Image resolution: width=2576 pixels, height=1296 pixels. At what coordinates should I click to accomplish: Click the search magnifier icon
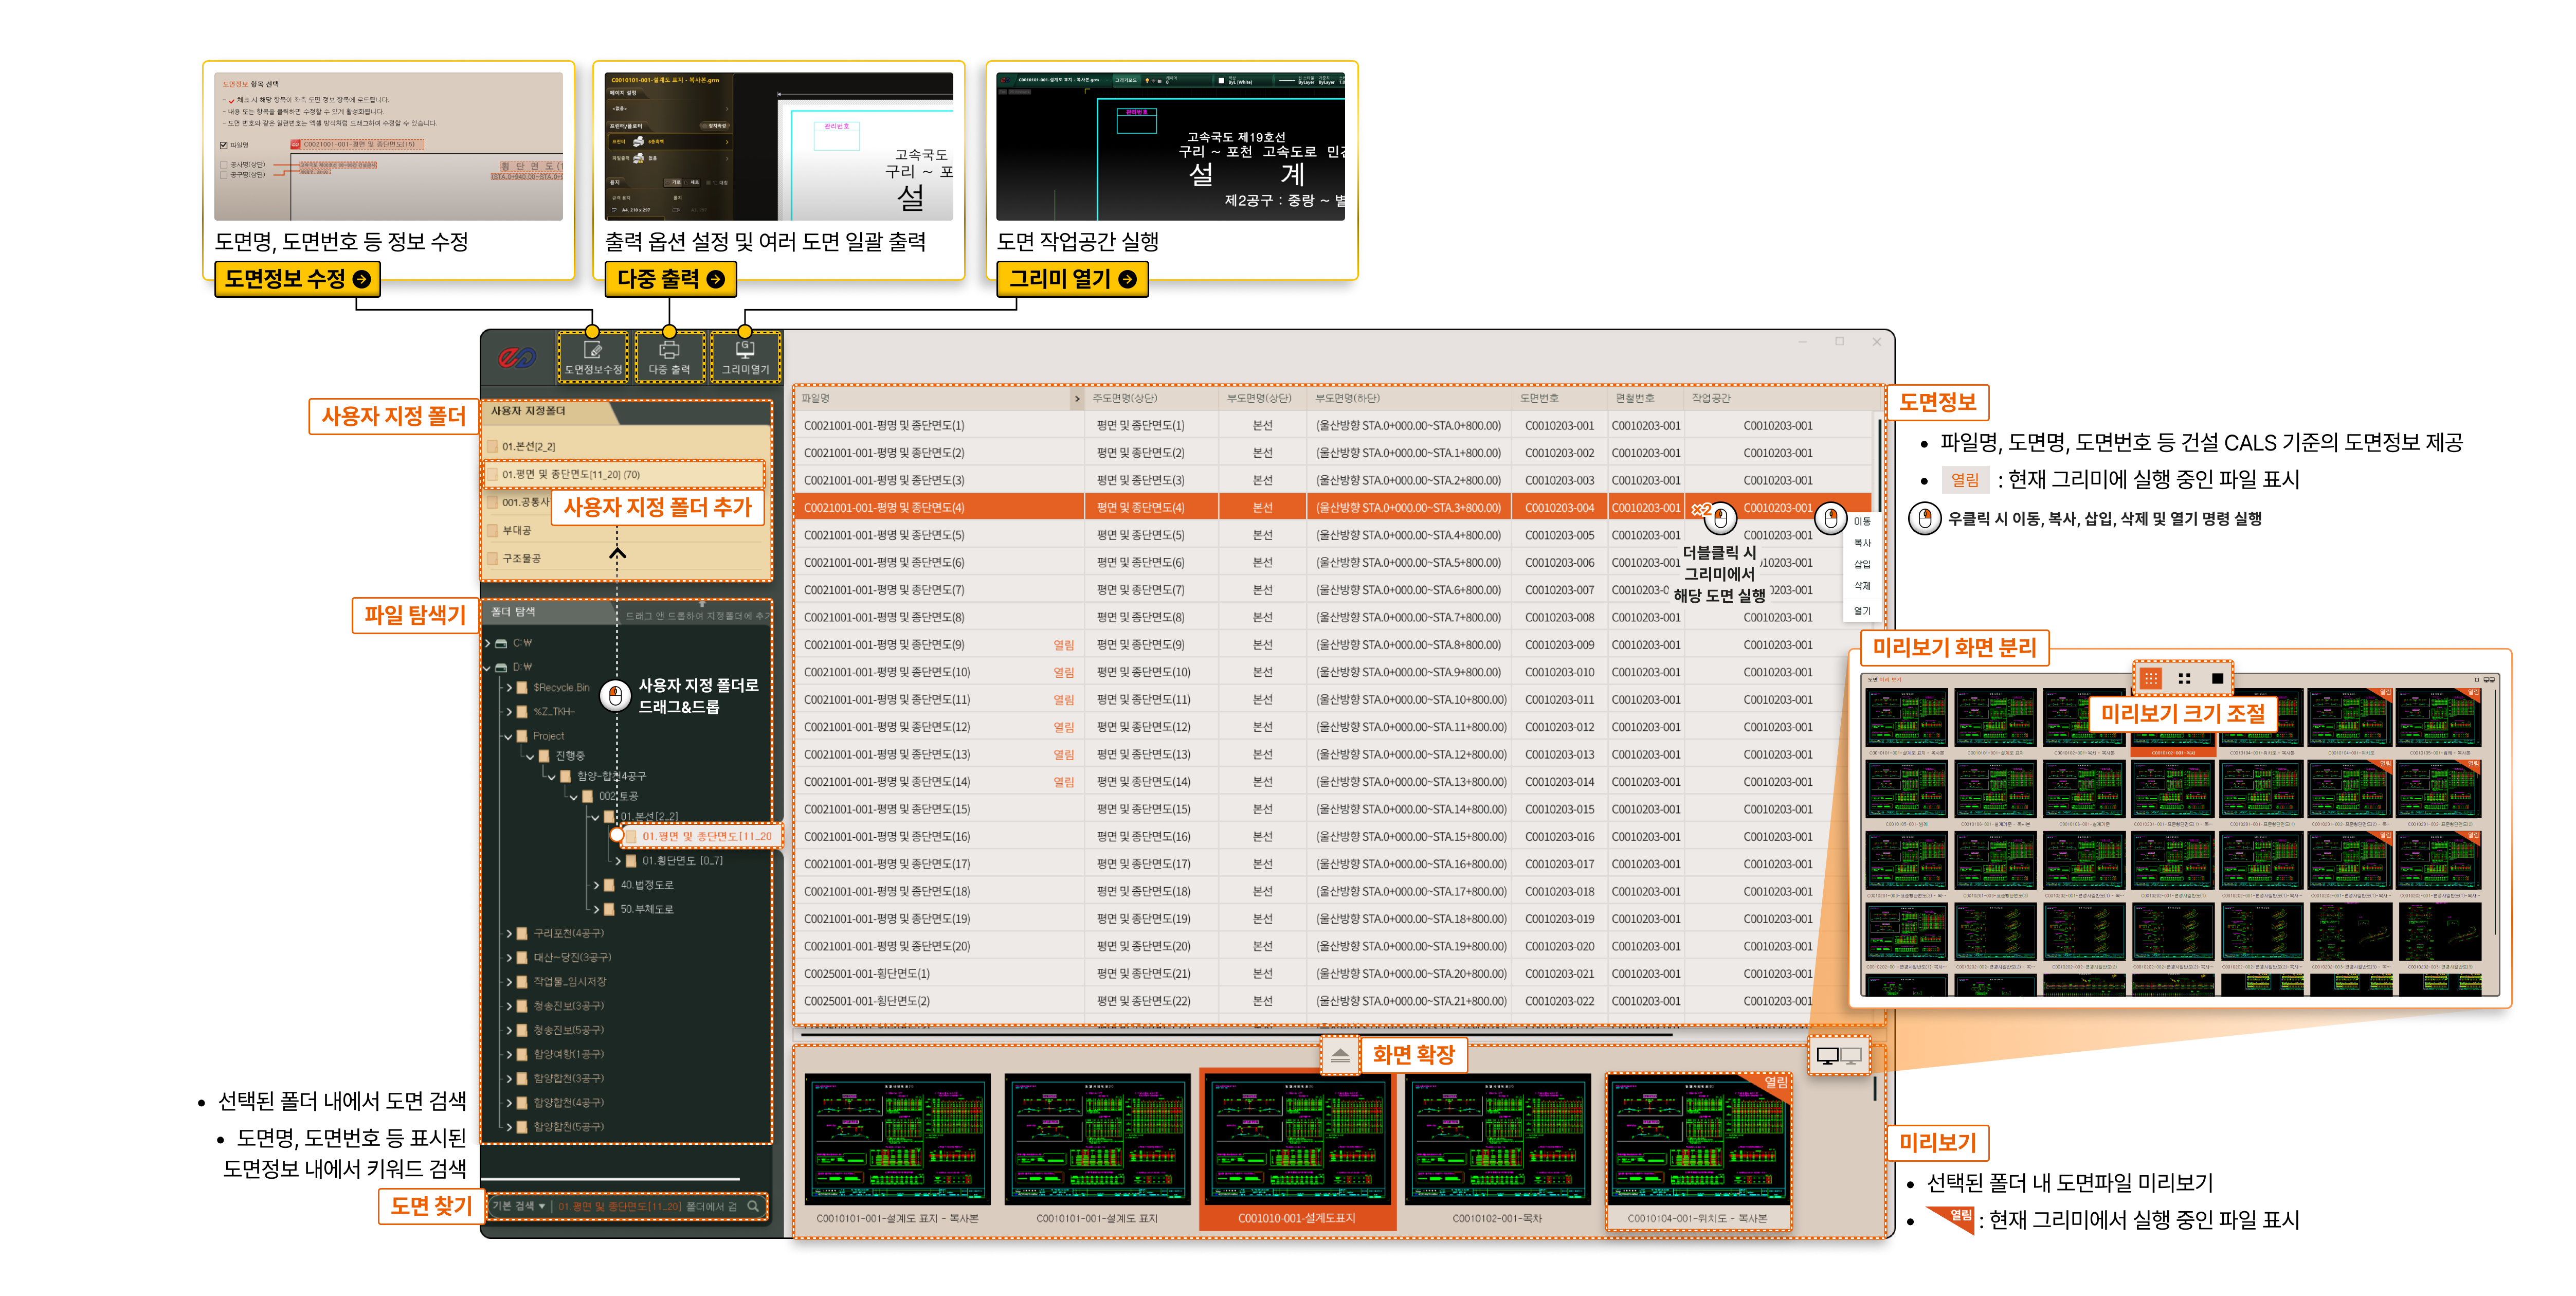click(753, 1206)
